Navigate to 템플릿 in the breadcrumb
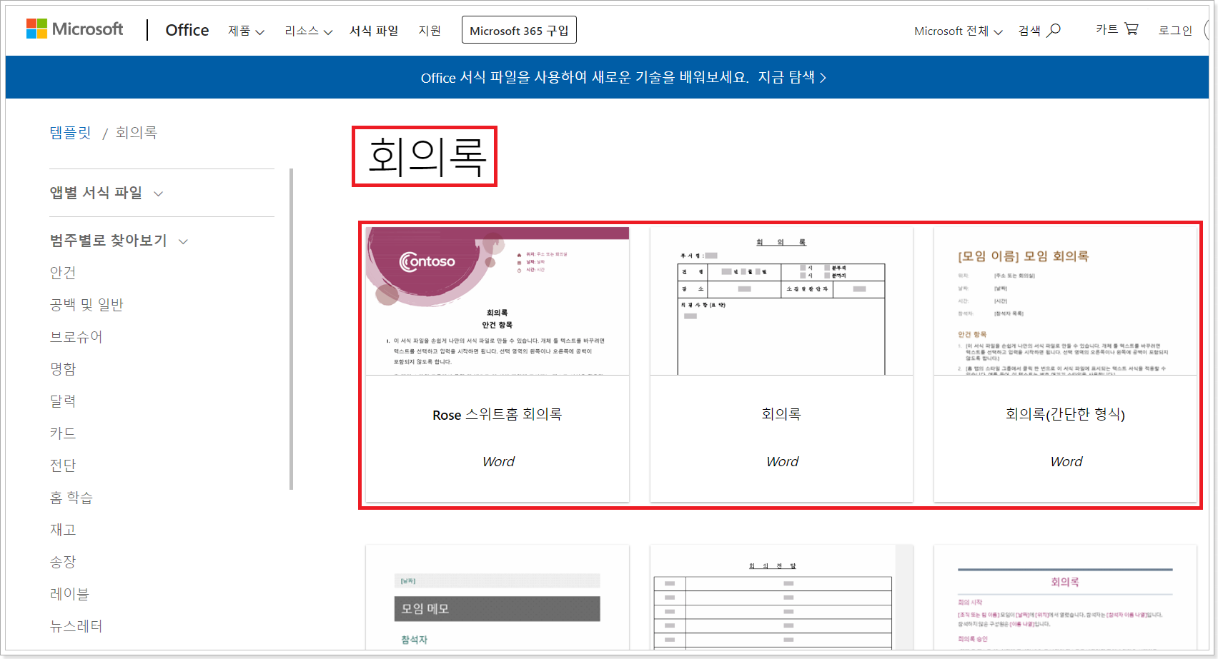The image size is (1218, 659). [x=70, y=133]
